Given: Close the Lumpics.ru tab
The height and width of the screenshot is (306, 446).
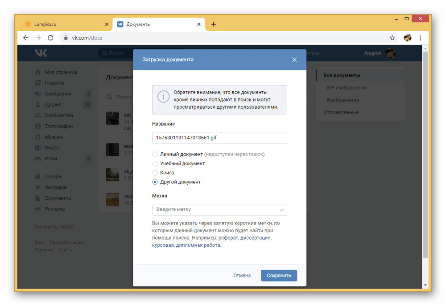Looking at the screenshot, I should 107,24.
